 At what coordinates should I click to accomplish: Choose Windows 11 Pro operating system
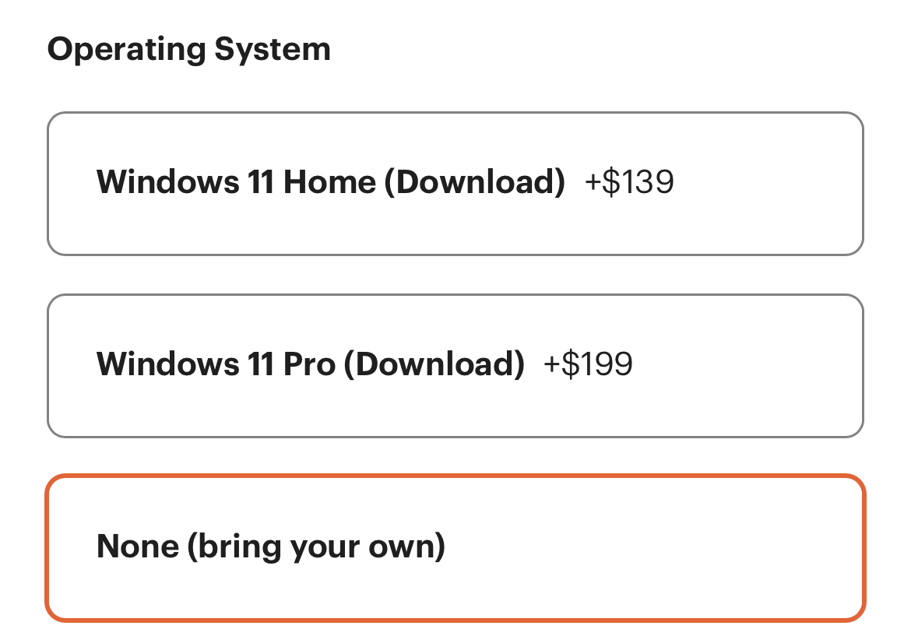455,366
